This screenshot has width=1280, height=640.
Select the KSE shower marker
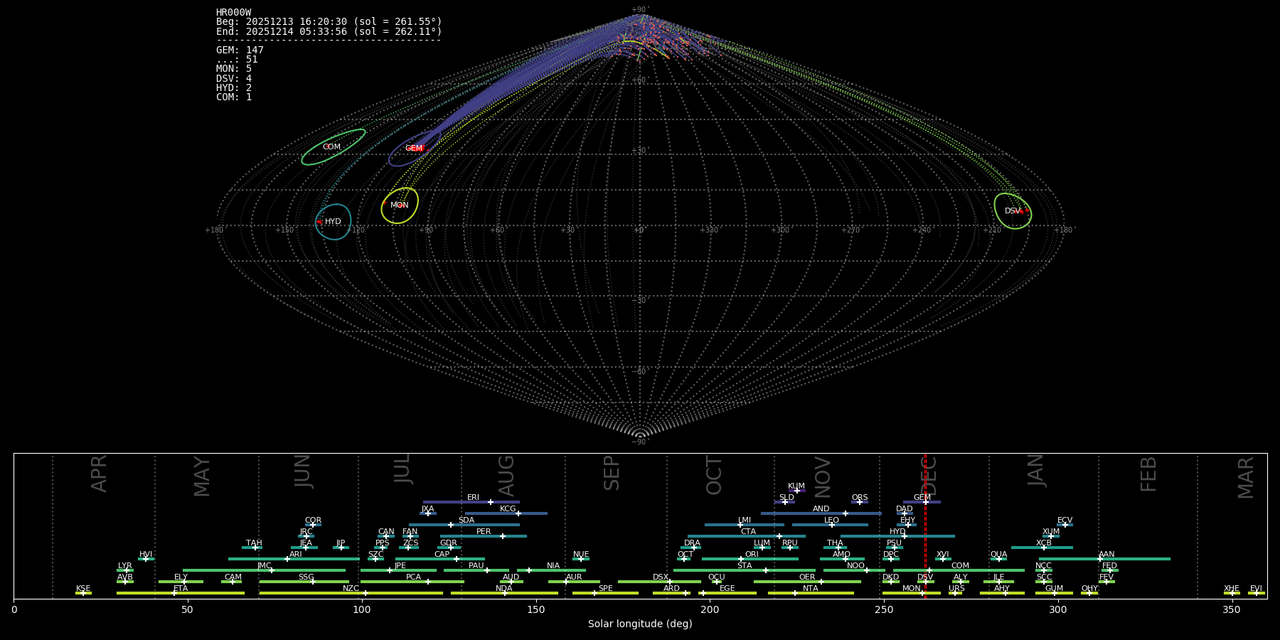click(83, 593)
